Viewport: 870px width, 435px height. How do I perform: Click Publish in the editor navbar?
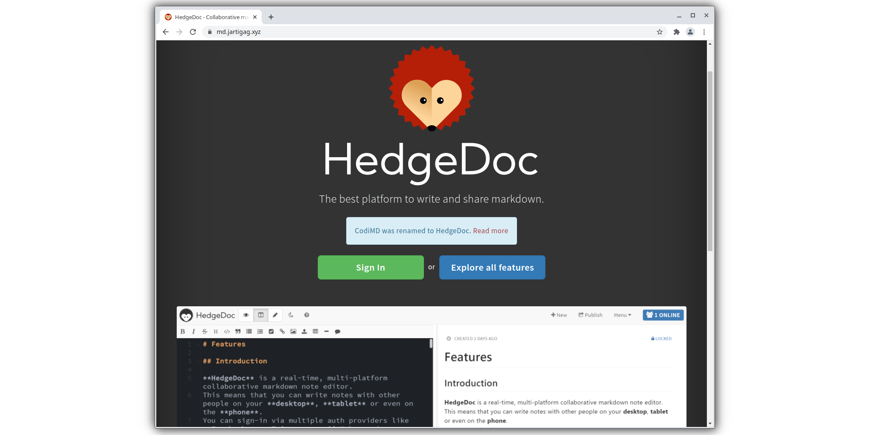(590, 315)
